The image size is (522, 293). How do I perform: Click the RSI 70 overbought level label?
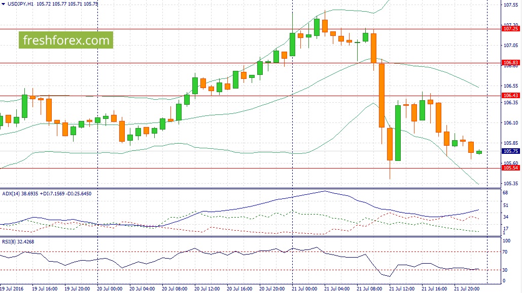pos(505,252)
